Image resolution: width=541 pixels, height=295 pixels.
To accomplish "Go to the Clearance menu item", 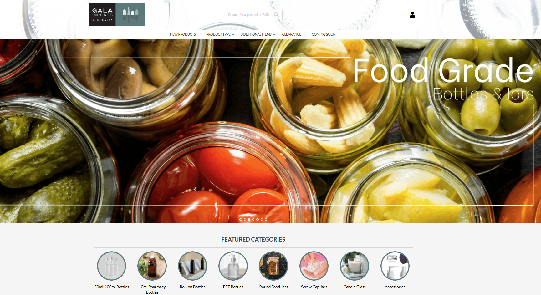I will 292,34.
